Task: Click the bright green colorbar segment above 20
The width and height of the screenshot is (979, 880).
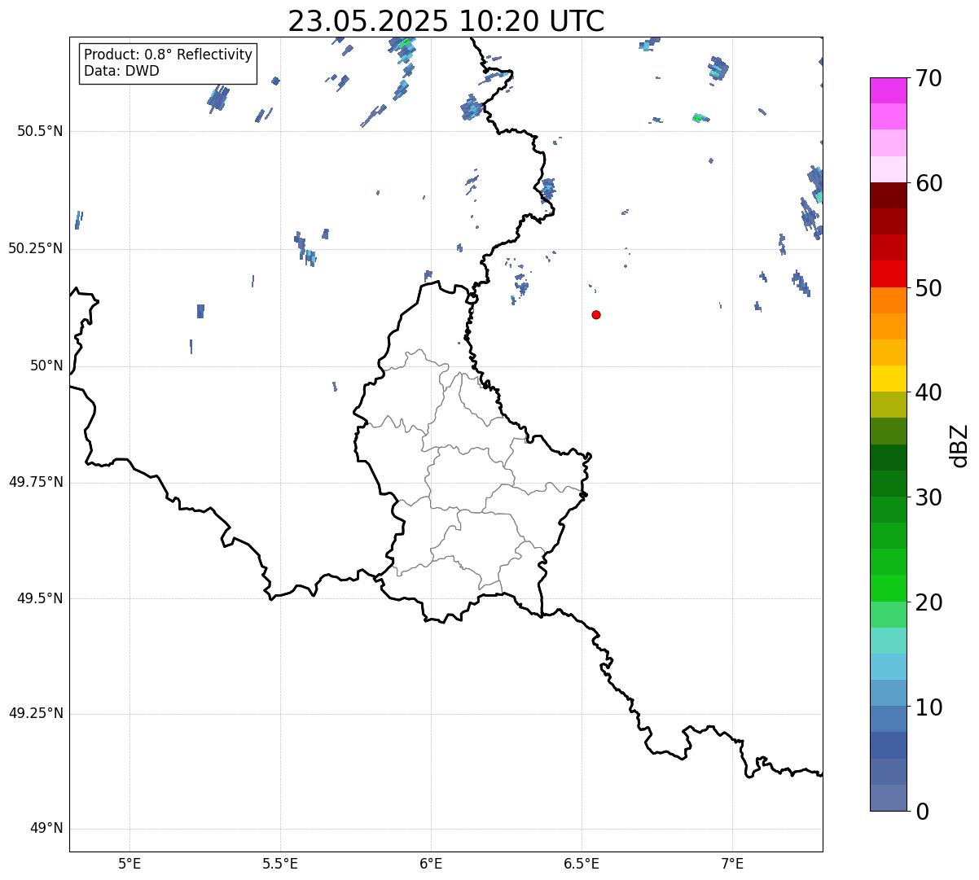Action: coord(888,588)
